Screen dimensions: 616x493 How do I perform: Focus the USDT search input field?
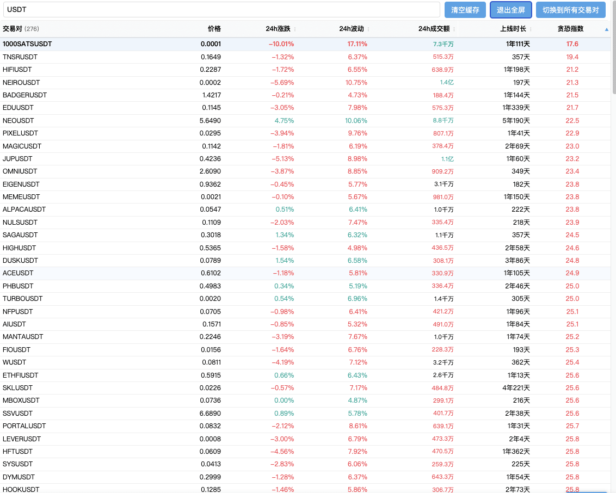pos(221,10)
